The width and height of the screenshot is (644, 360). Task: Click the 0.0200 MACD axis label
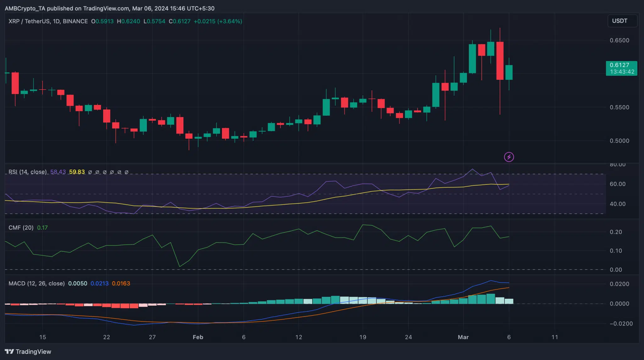click(x=619, y=284)
